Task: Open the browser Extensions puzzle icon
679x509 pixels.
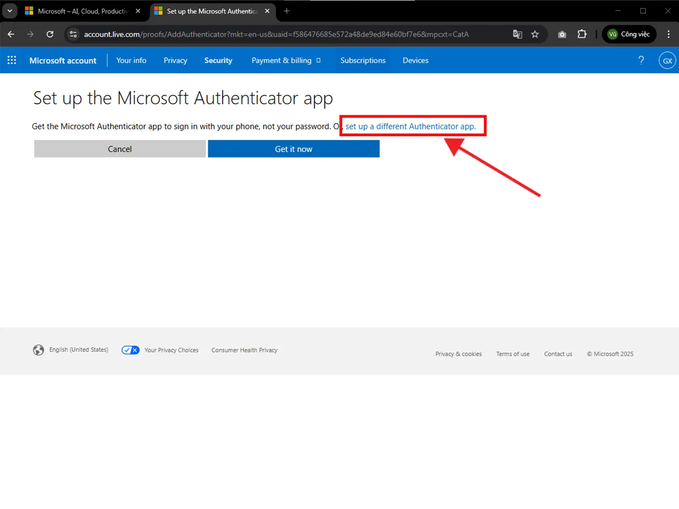Action: (582, 34)
